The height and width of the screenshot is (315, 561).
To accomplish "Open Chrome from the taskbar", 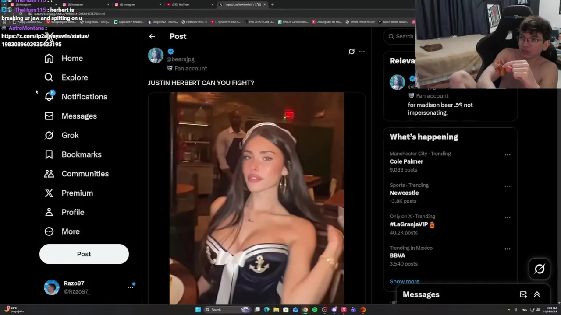I will 305,310.
